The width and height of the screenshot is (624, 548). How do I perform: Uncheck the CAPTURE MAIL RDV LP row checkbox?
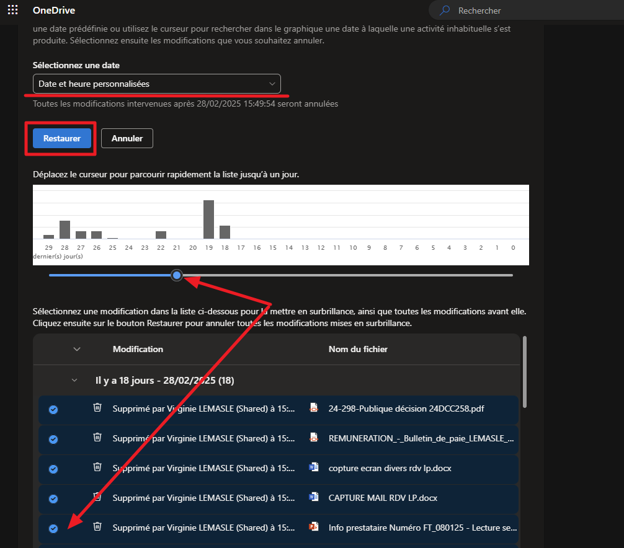click(x=53, y=498)
